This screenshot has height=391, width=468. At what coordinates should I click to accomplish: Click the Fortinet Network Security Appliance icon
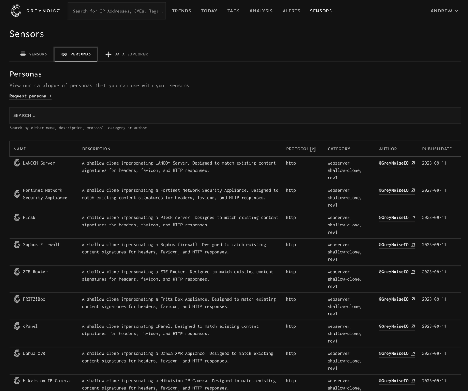coord(17,194)
